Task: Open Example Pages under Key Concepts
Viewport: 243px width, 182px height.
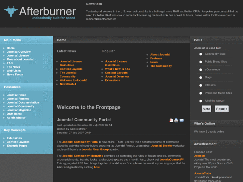Action: [x=17, y=146]
